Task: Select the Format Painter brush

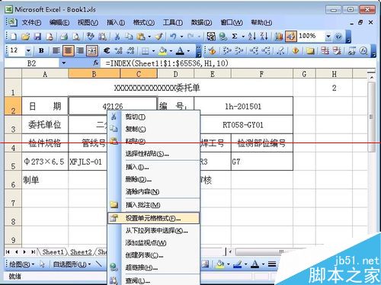Action: pyautogui.click(x=159, y=37)
